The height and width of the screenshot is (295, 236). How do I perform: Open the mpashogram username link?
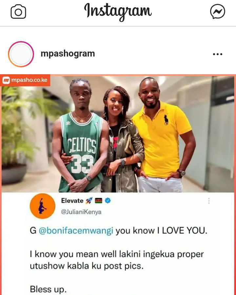68,54
